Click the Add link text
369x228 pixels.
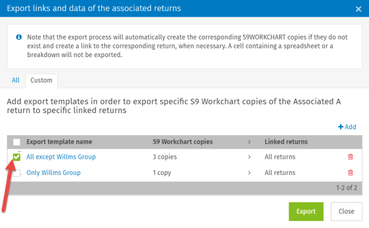coord(350,127)
